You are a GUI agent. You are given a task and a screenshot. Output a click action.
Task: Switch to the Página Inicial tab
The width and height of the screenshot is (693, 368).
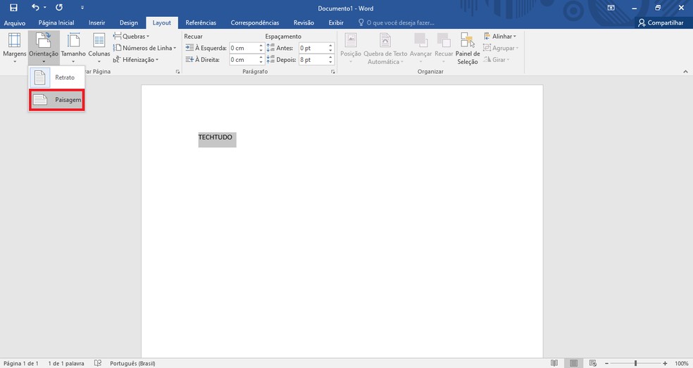(x=56, y=23)
